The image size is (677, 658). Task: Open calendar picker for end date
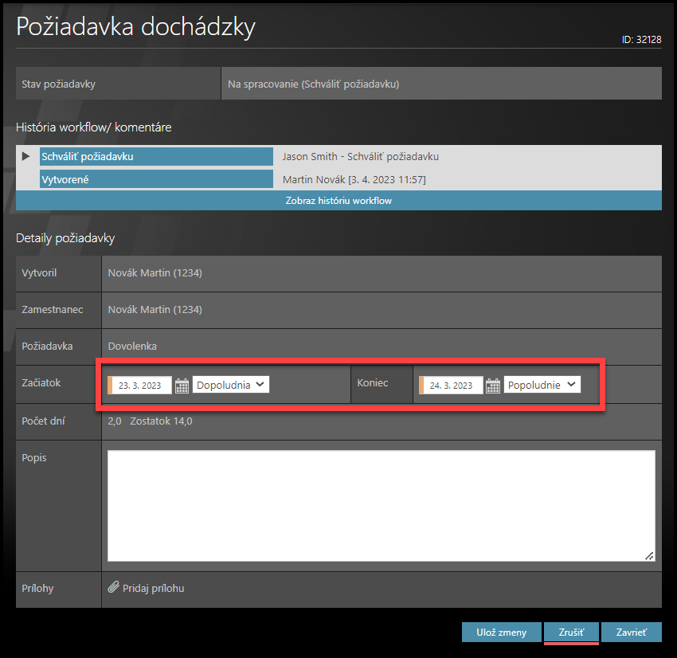(493, 386)
